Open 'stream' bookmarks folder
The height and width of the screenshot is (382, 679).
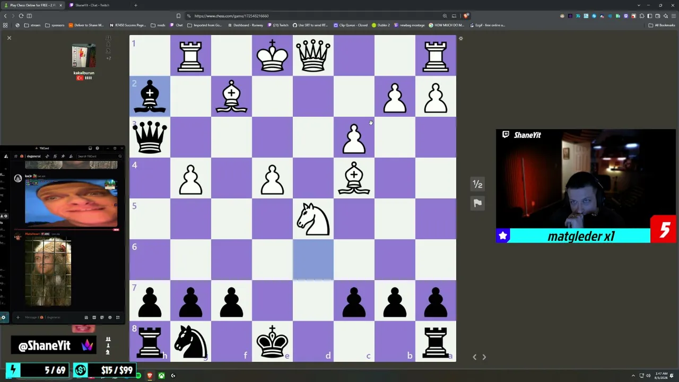[32, 25]
